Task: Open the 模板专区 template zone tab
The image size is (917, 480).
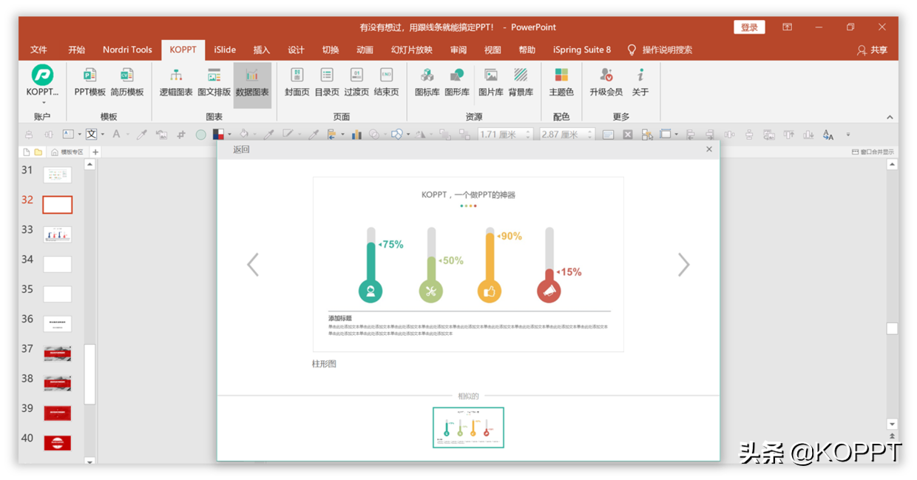Action: point(68,152)
